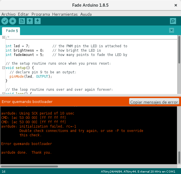Create a new sketch with New icon
Viewport: 181px width, 174px height.
coord(22,21)
